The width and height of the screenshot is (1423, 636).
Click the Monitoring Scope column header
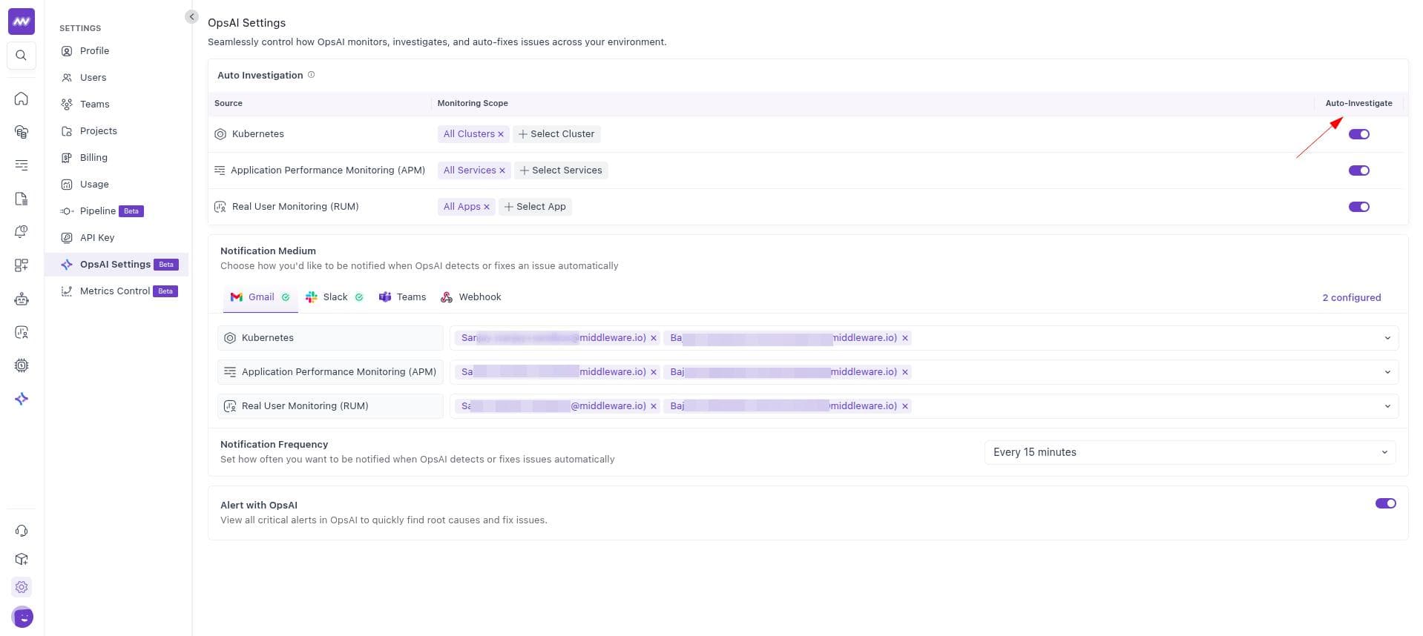(x=473, y=104)
